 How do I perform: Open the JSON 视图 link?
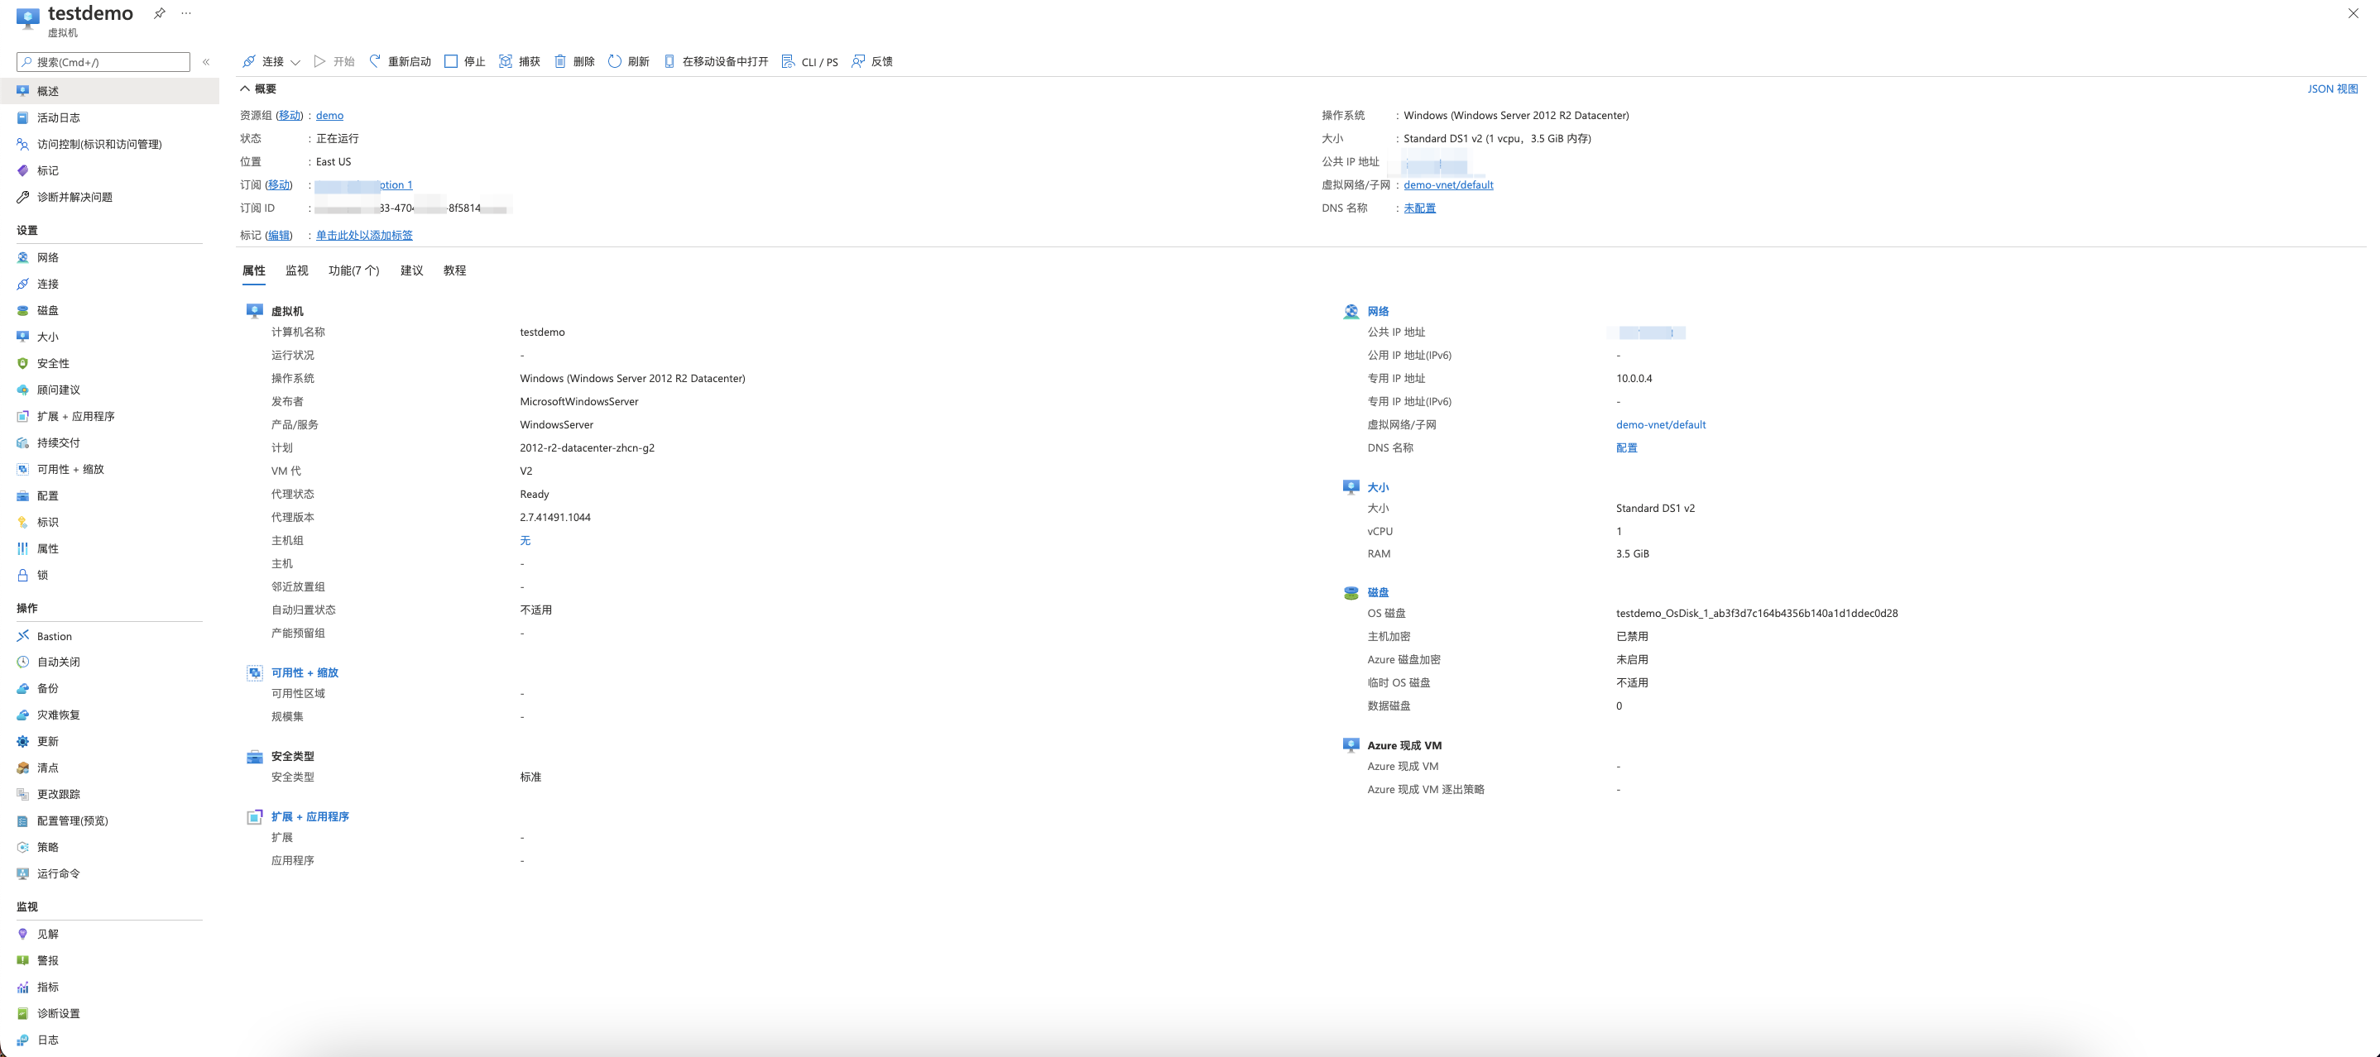tap(2332, 88)
